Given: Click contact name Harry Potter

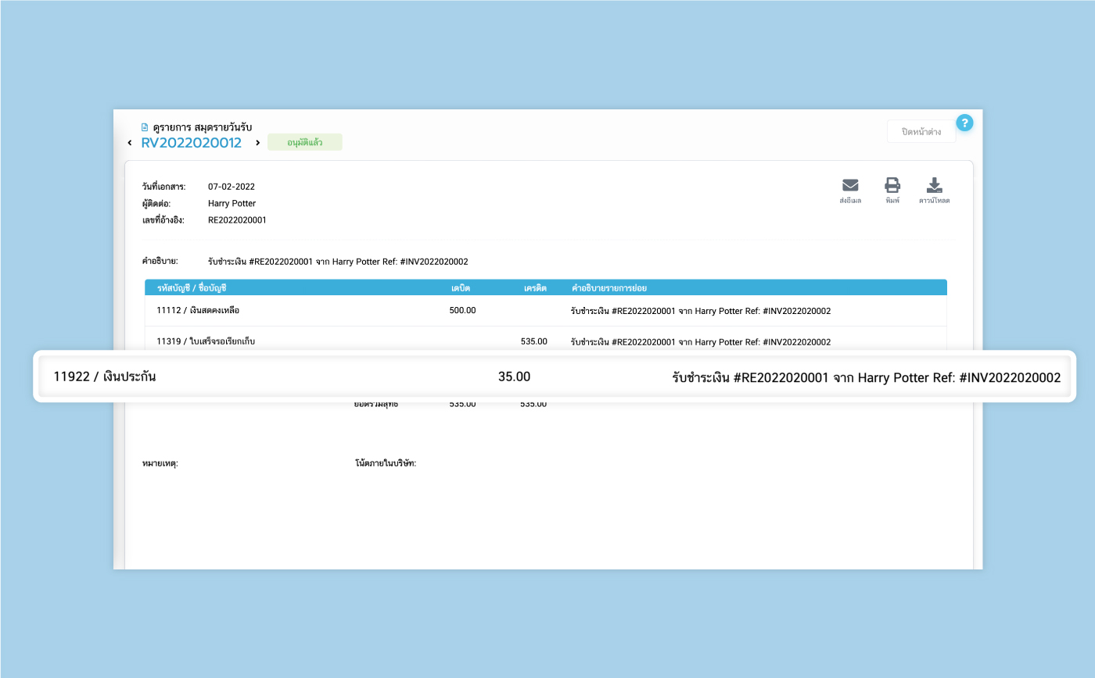Looking at the screenshot, I should 232,204.
